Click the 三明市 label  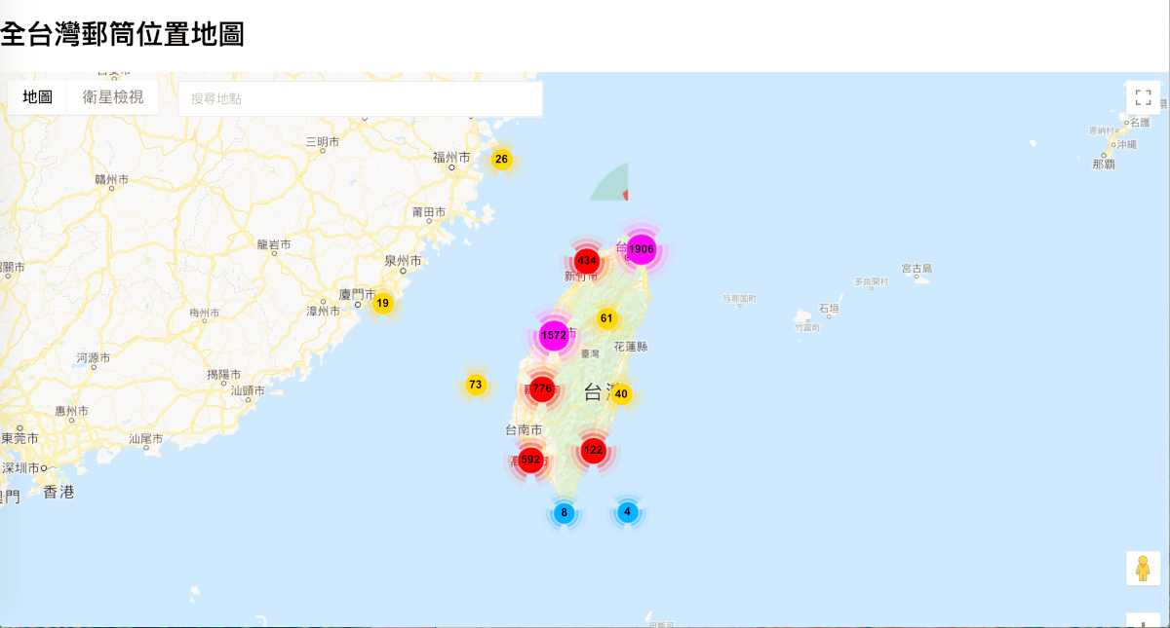323,141
